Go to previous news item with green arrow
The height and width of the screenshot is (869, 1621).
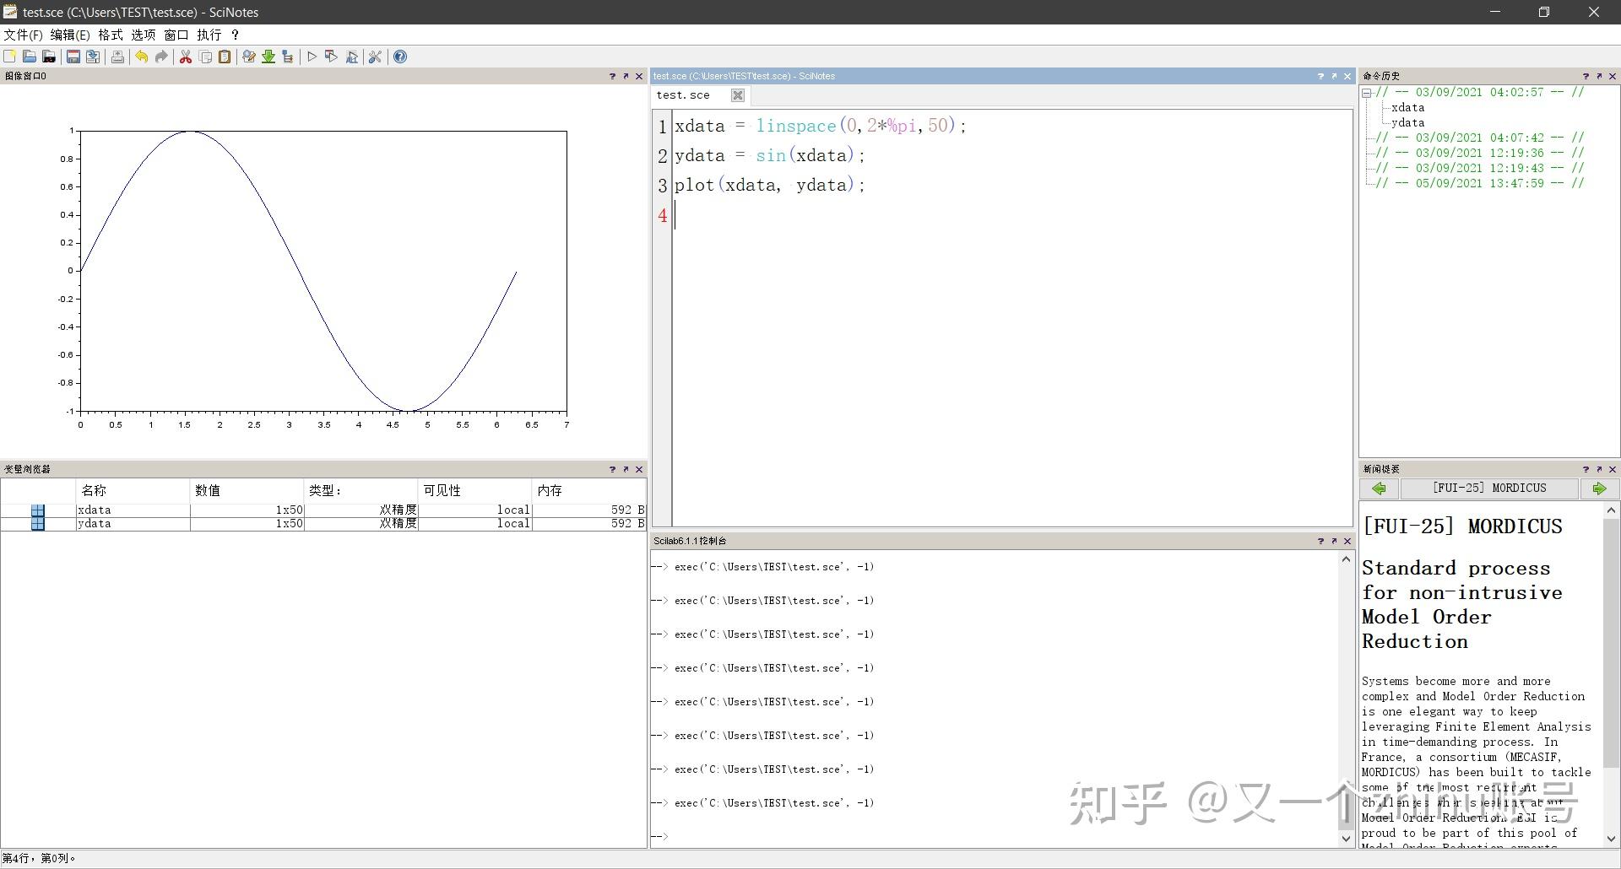coord(1380,488)
